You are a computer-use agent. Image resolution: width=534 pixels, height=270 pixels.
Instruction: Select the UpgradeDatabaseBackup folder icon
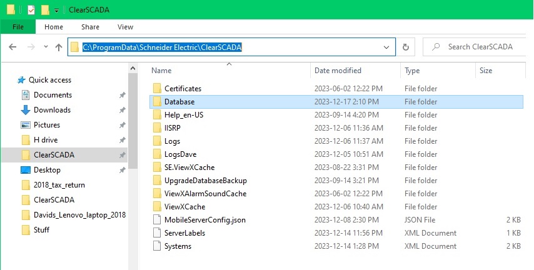click(x=157, y=181)
